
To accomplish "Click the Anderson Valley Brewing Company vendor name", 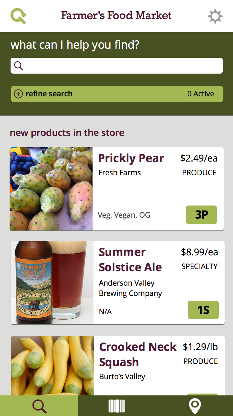I will pos(130,288).
